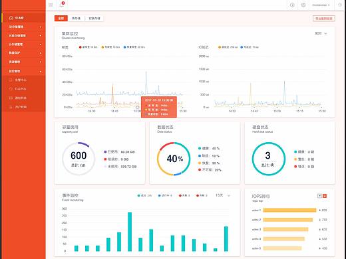
Task: Toggle blue series in IO latency legend
Action: (250, 47)
